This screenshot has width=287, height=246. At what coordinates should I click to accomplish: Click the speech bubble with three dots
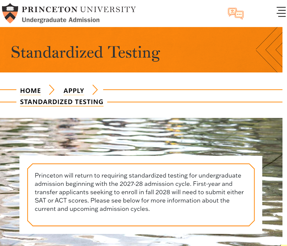coord(239,14)
